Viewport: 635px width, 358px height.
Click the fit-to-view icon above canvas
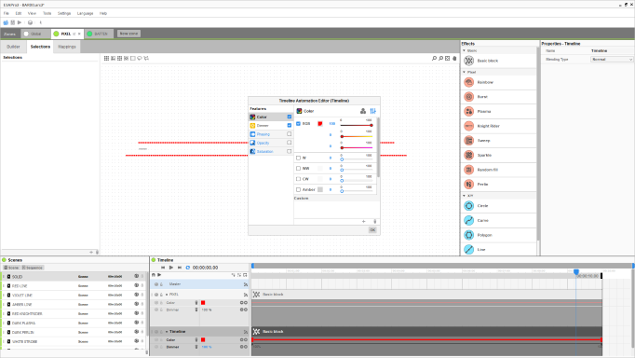448,59
